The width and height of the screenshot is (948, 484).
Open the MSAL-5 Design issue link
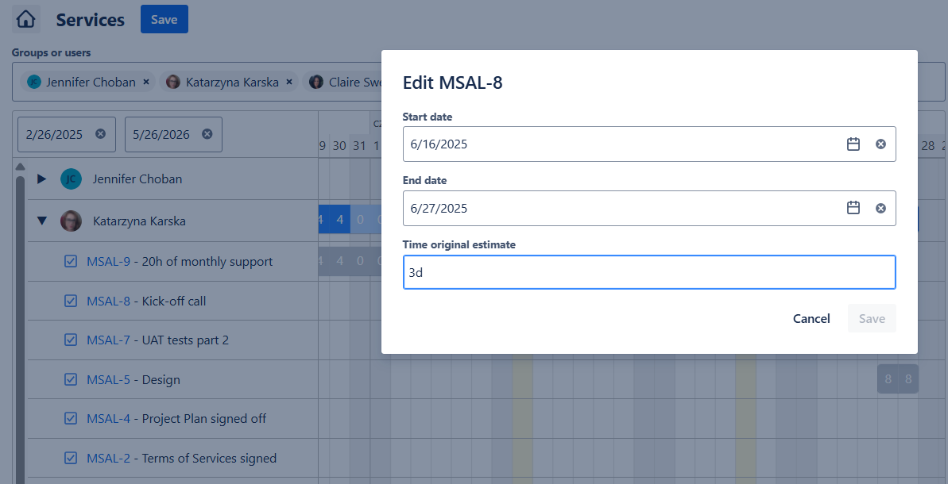(x=108, y=379)
